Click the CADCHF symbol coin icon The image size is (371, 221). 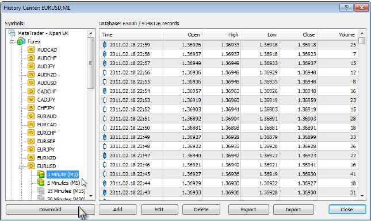click(31, 91)
